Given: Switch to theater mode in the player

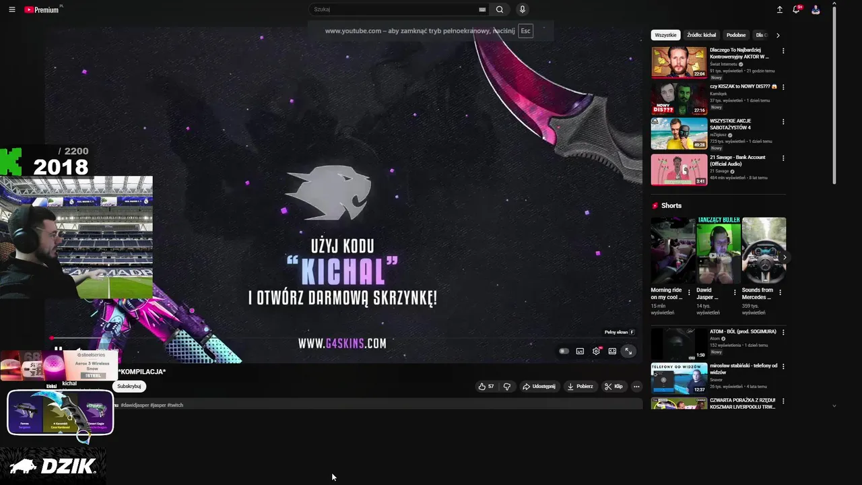Looking at the screenshot, I should pos(612,351).
